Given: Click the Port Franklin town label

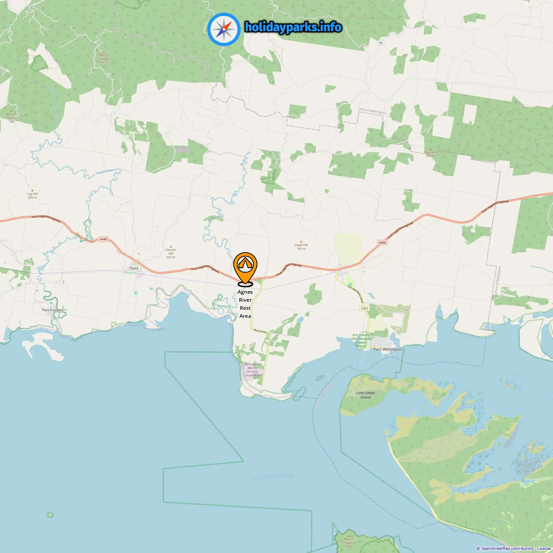Looking at the screenshot, I should (52, 310).
